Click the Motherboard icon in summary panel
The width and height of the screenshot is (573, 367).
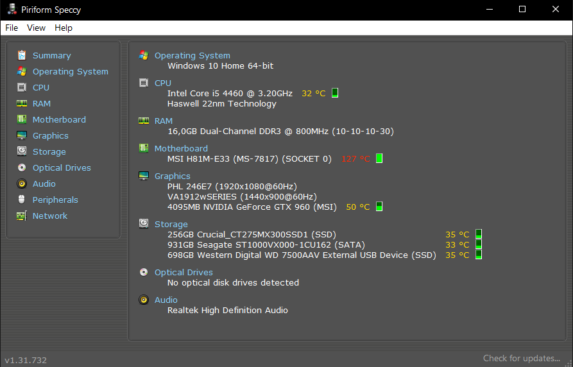(x=144, y=148)
